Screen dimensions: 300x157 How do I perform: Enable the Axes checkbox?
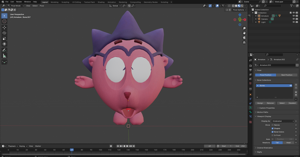coord(272,139)
